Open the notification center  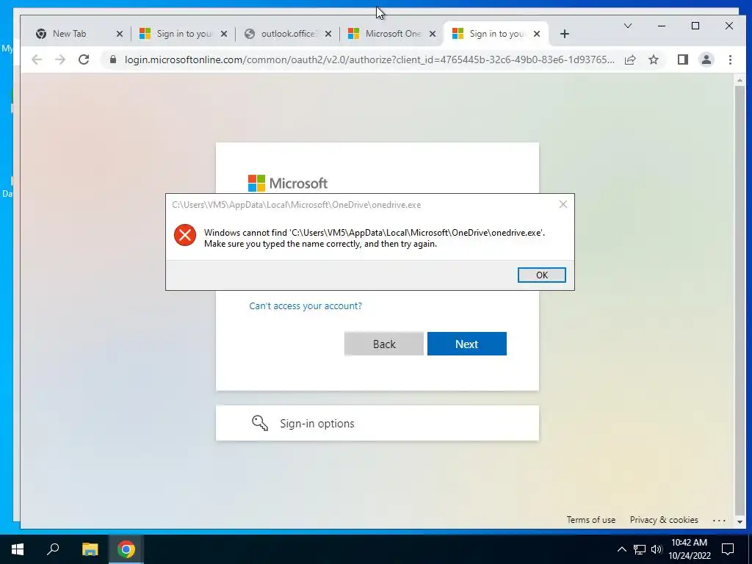[728, 549]
